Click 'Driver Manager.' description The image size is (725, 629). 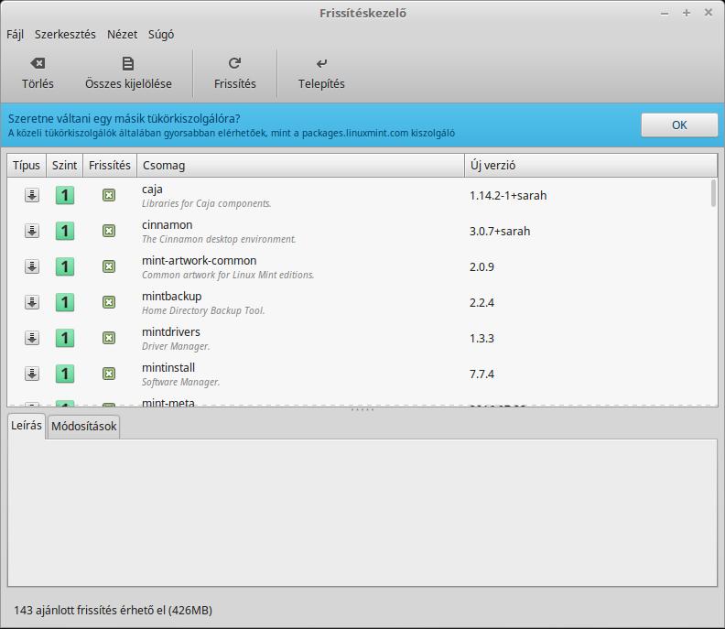click(176, 346)
